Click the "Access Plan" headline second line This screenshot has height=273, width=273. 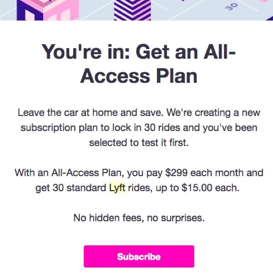139,76
